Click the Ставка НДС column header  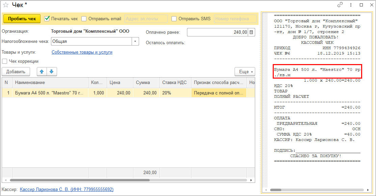175,82
